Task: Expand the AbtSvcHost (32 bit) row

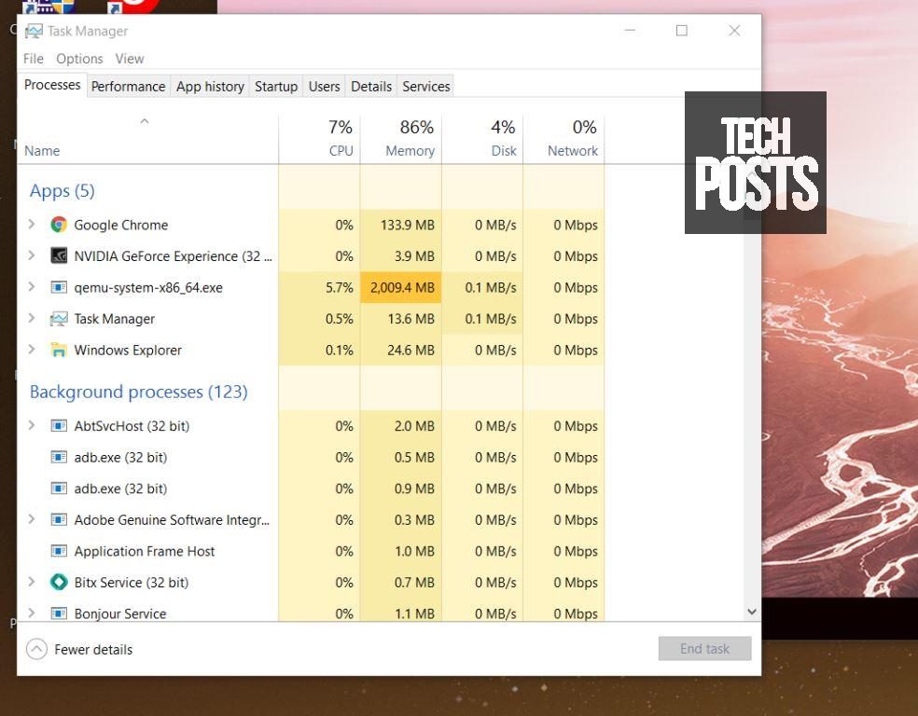Action: (32, 425)
